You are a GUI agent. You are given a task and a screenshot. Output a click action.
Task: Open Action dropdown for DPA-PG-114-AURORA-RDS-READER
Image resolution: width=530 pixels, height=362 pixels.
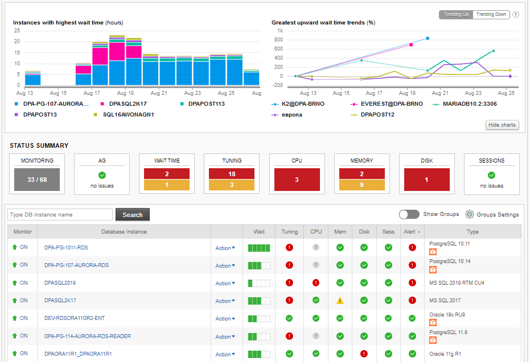point(225,336)
